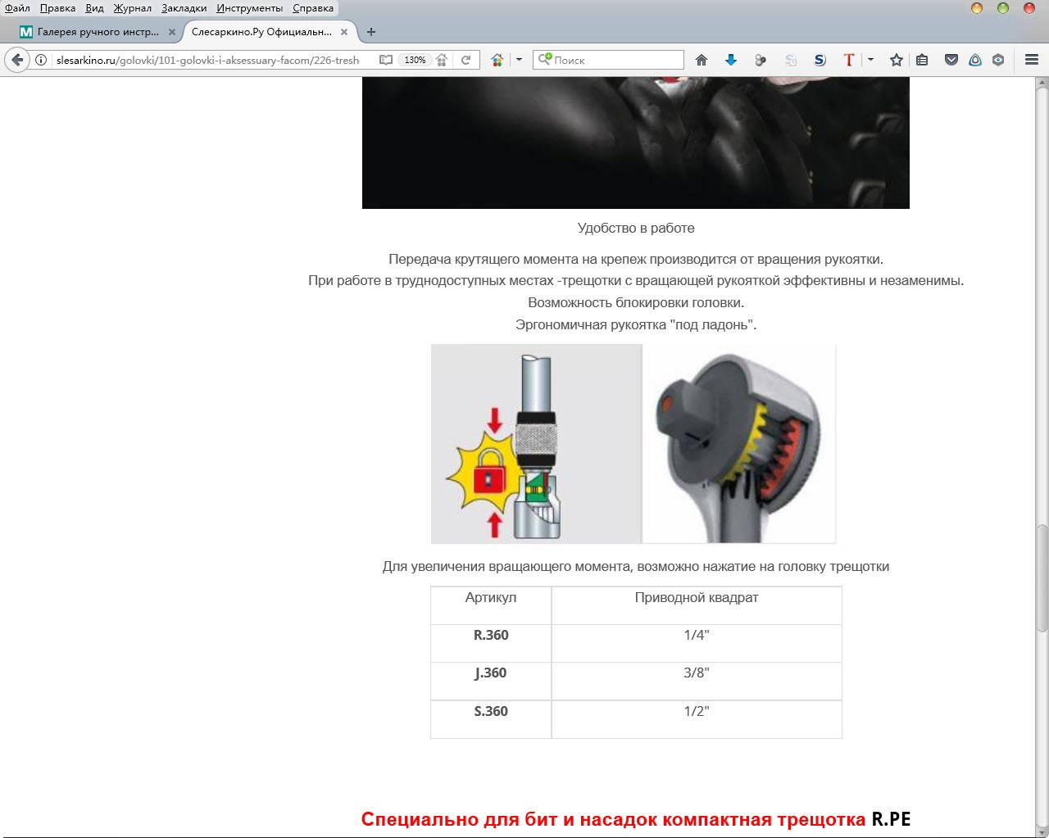Go to the browser home page
Viewport: 1049px width, 838px height.
click(702, 60)
